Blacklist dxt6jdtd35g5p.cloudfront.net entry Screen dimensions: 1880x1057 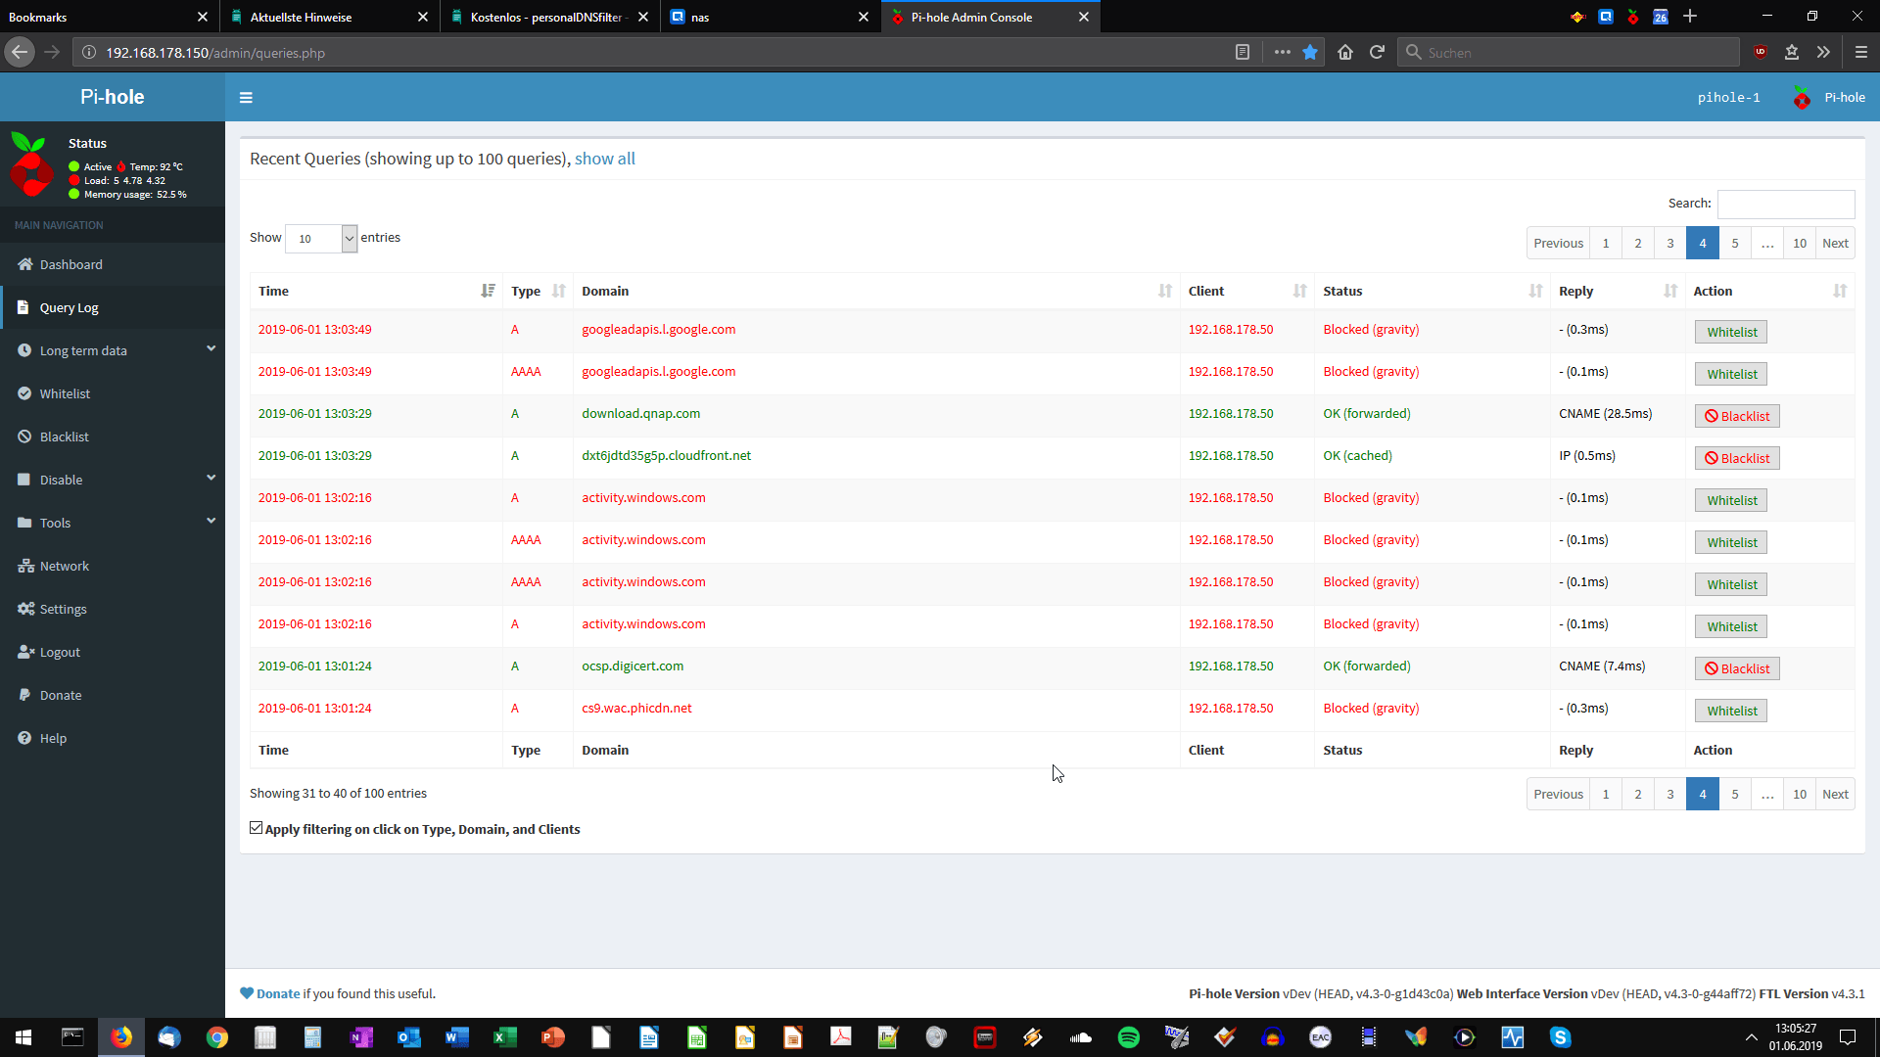click(x=1737, y=459)
